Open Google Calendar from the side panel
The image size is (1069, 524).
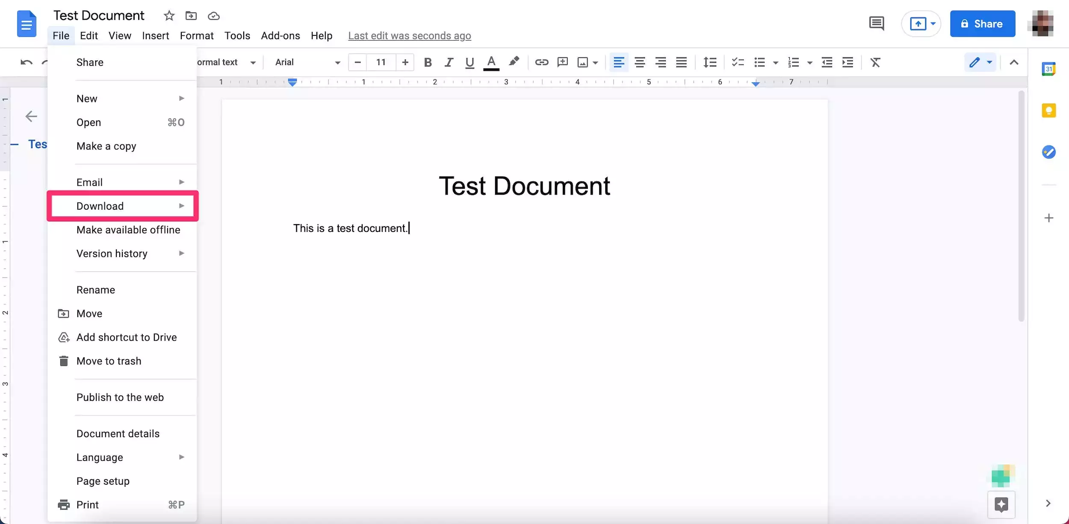(1048, 69)
